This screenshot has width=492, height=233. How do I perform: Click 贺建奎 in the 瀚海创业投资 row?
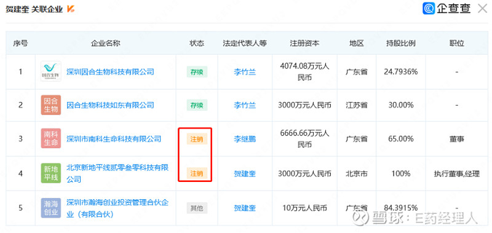tap(245, 208)
